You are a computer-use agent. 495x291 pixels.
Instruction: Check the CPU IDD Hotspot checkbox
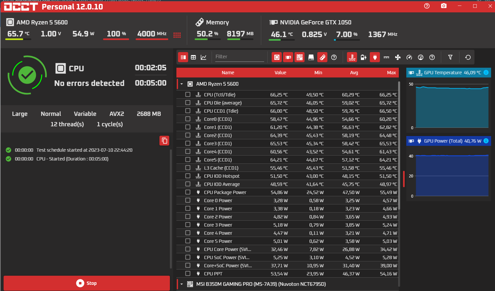point(188,176)
